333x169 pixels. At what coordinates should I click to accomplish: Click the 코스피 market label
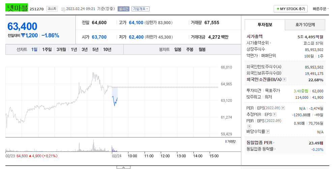[52, 9]
